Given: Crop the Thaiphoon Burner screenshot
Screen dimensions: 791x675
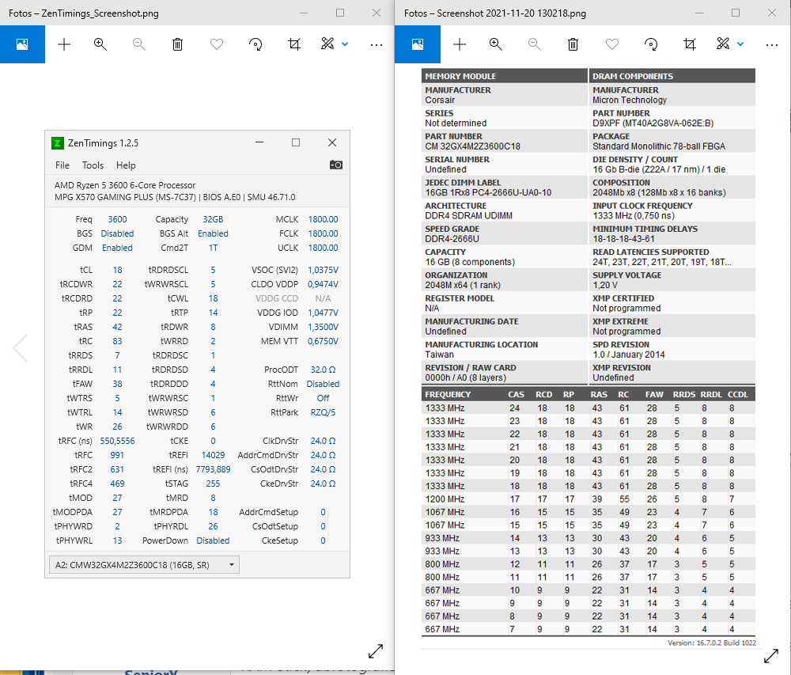Looking at the screenshot, I should pos(689,45).
